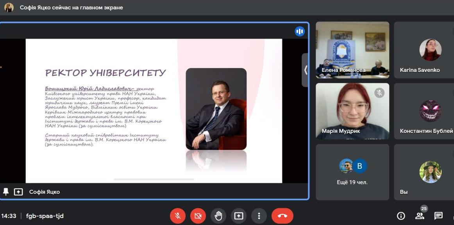This screenshot has height=225, width=454.
Task: Click the horizontal scrollbar under the slide
Action: (x=154, y=179)
